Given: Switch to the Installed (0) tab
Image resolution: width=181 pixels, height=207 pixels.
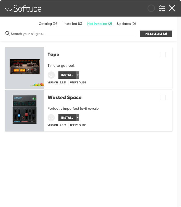Looking at the screenshot, I should tap(73, 24).
